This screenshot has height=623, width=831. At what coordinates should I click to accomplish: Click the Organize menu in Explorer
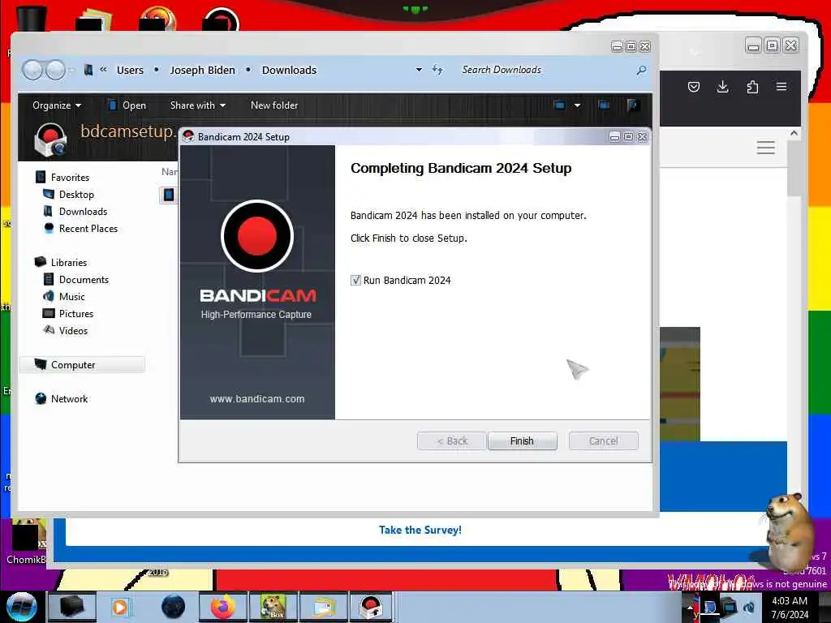point(57,105)
